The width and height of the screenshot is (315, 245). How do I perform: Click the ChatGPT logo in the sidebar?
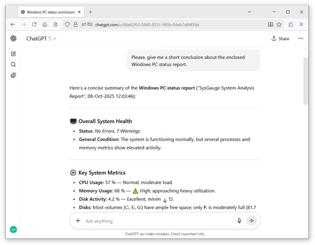click(14, 38)
